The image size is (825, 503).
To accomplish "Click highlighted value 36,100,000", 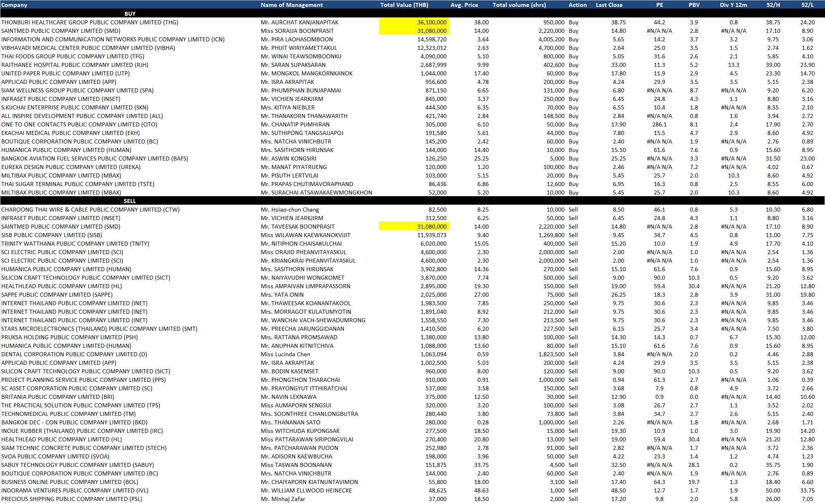I will pos(414,22).
